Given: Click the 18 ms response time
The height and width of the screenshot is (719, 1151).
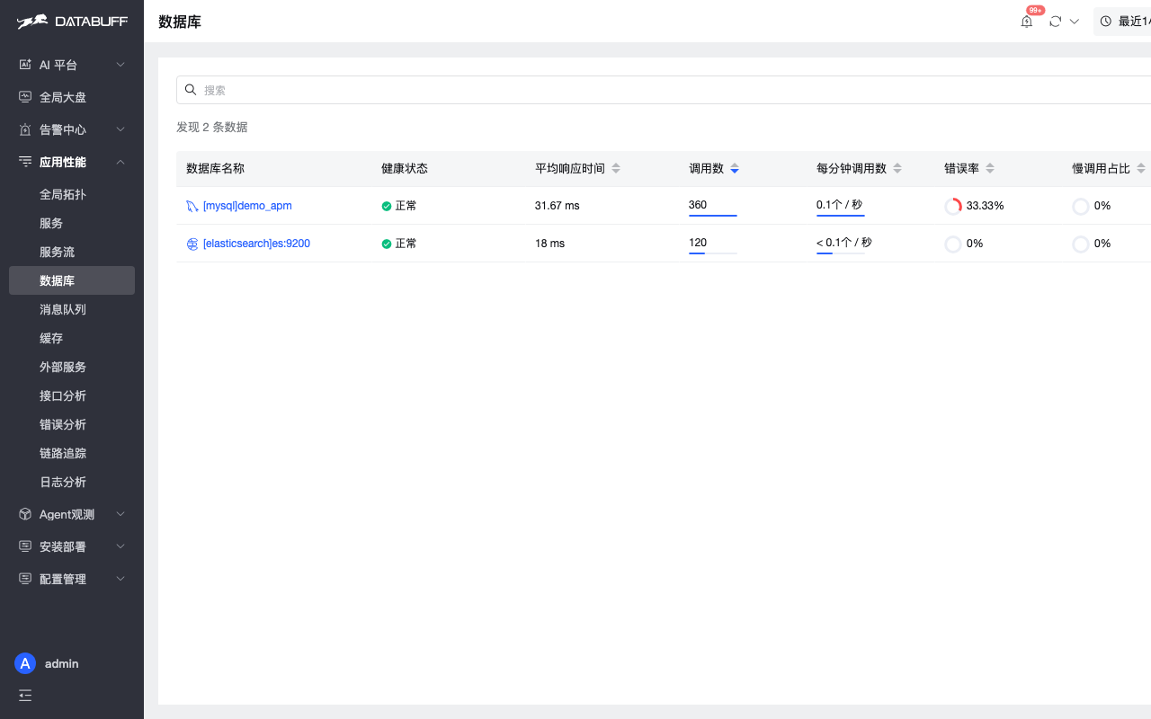Looking at the screenshot, I should (x=549, y=244).
